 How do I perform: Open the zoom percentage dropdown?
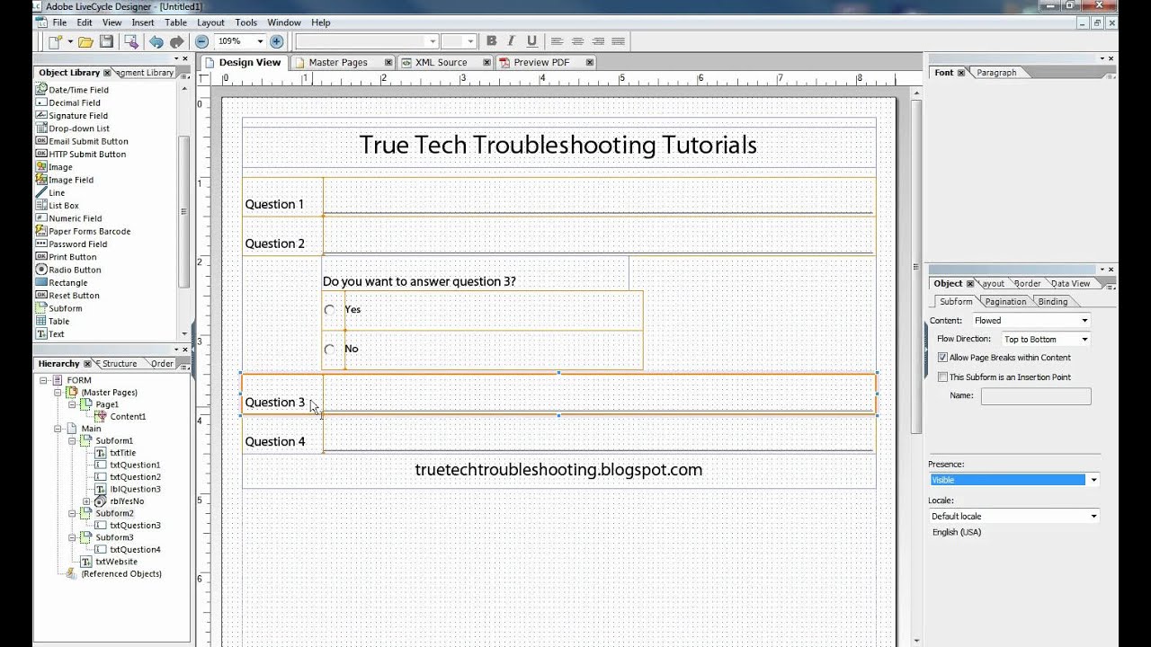[x=260, y=41]
